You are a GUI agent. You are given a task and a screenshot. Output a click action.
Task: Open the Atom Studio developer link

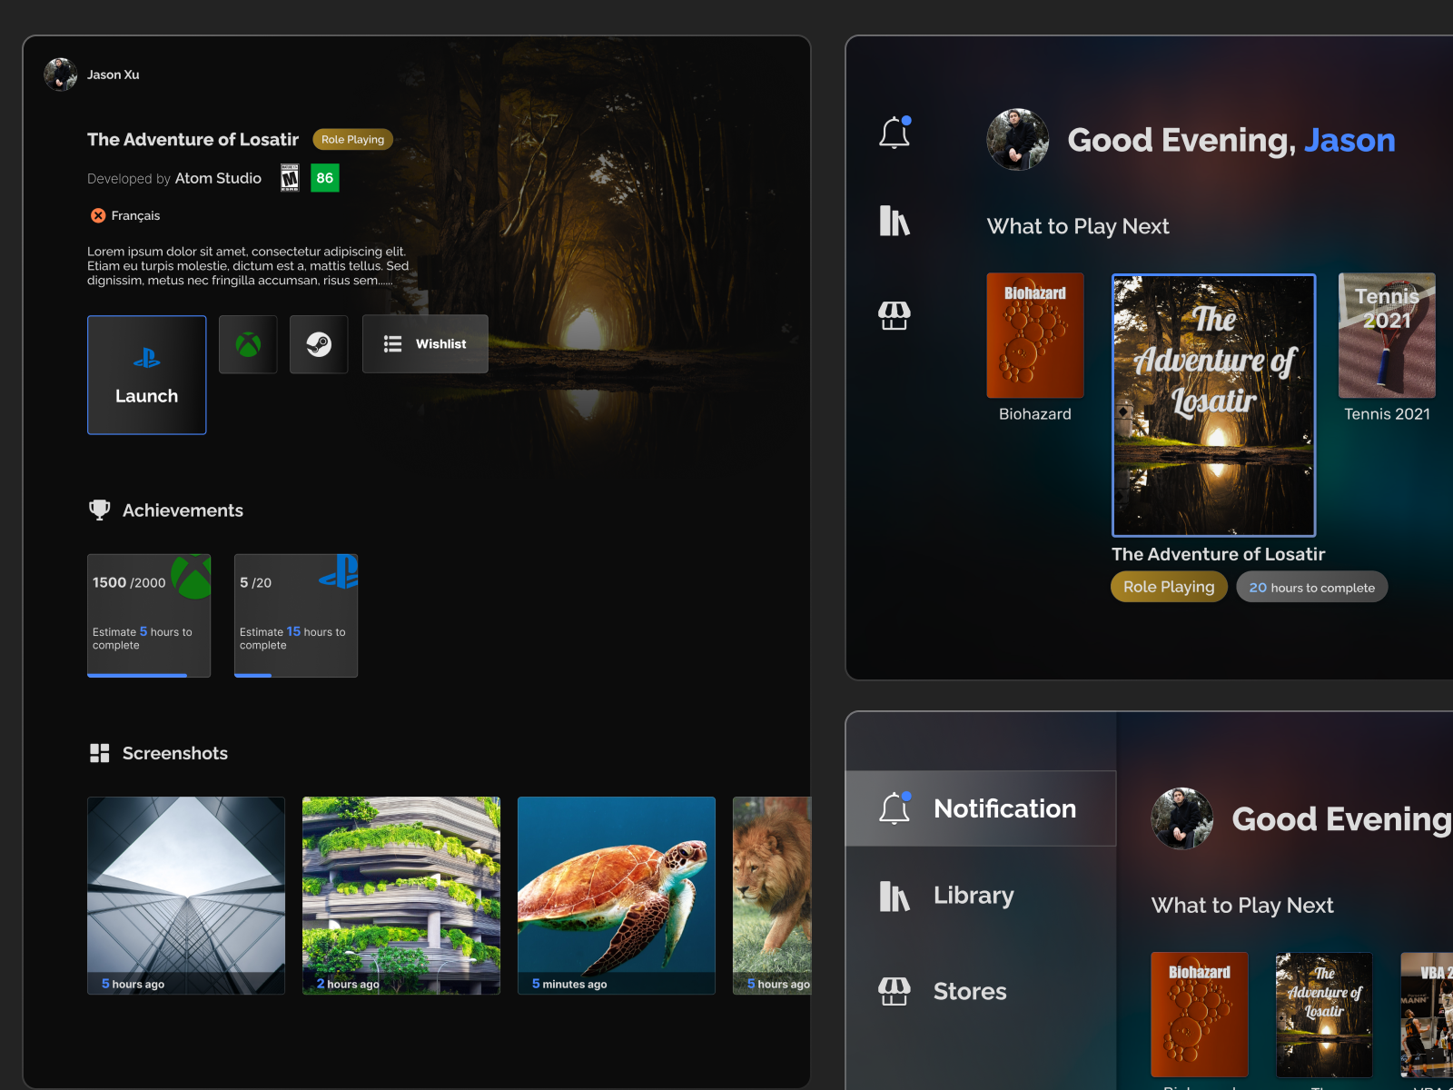point(217,178)
